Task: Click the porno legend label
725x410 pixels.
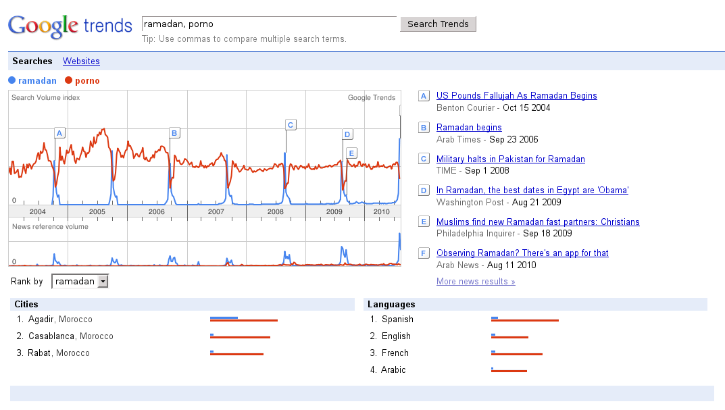Action: pos(87,81)
